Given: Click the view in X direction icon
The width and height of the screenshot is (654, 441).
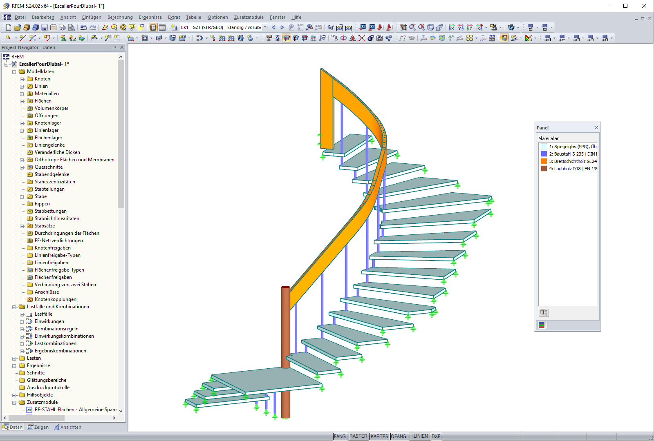Looking at the screenshot, I should 452,27.
